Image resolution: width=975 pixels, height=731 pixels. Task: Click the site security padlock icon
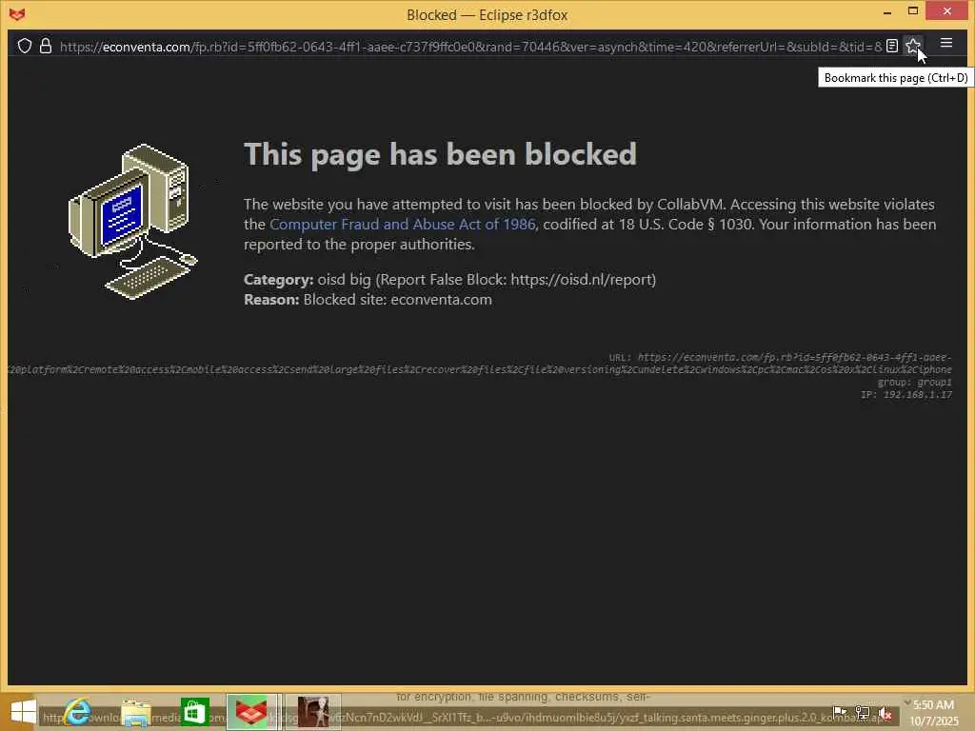click(x=46, y=46)
